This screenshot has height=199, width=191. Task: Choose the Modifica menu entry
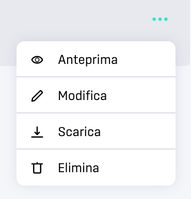(x=96, y=95)
